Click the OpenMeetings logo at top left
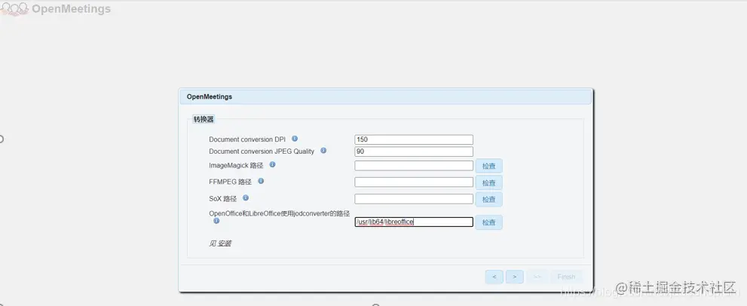 click(x=56, y=8)
